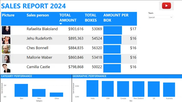
Task: Click the name Rafaelita Blaksland
Action: tap(42, 29)
